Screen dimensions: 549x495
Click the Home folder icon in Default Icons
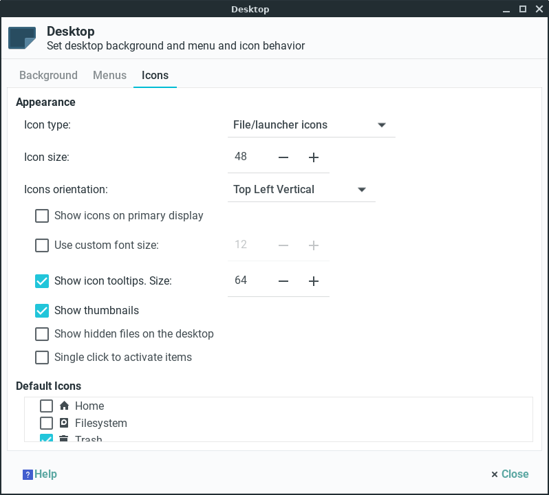pos(65,406)
